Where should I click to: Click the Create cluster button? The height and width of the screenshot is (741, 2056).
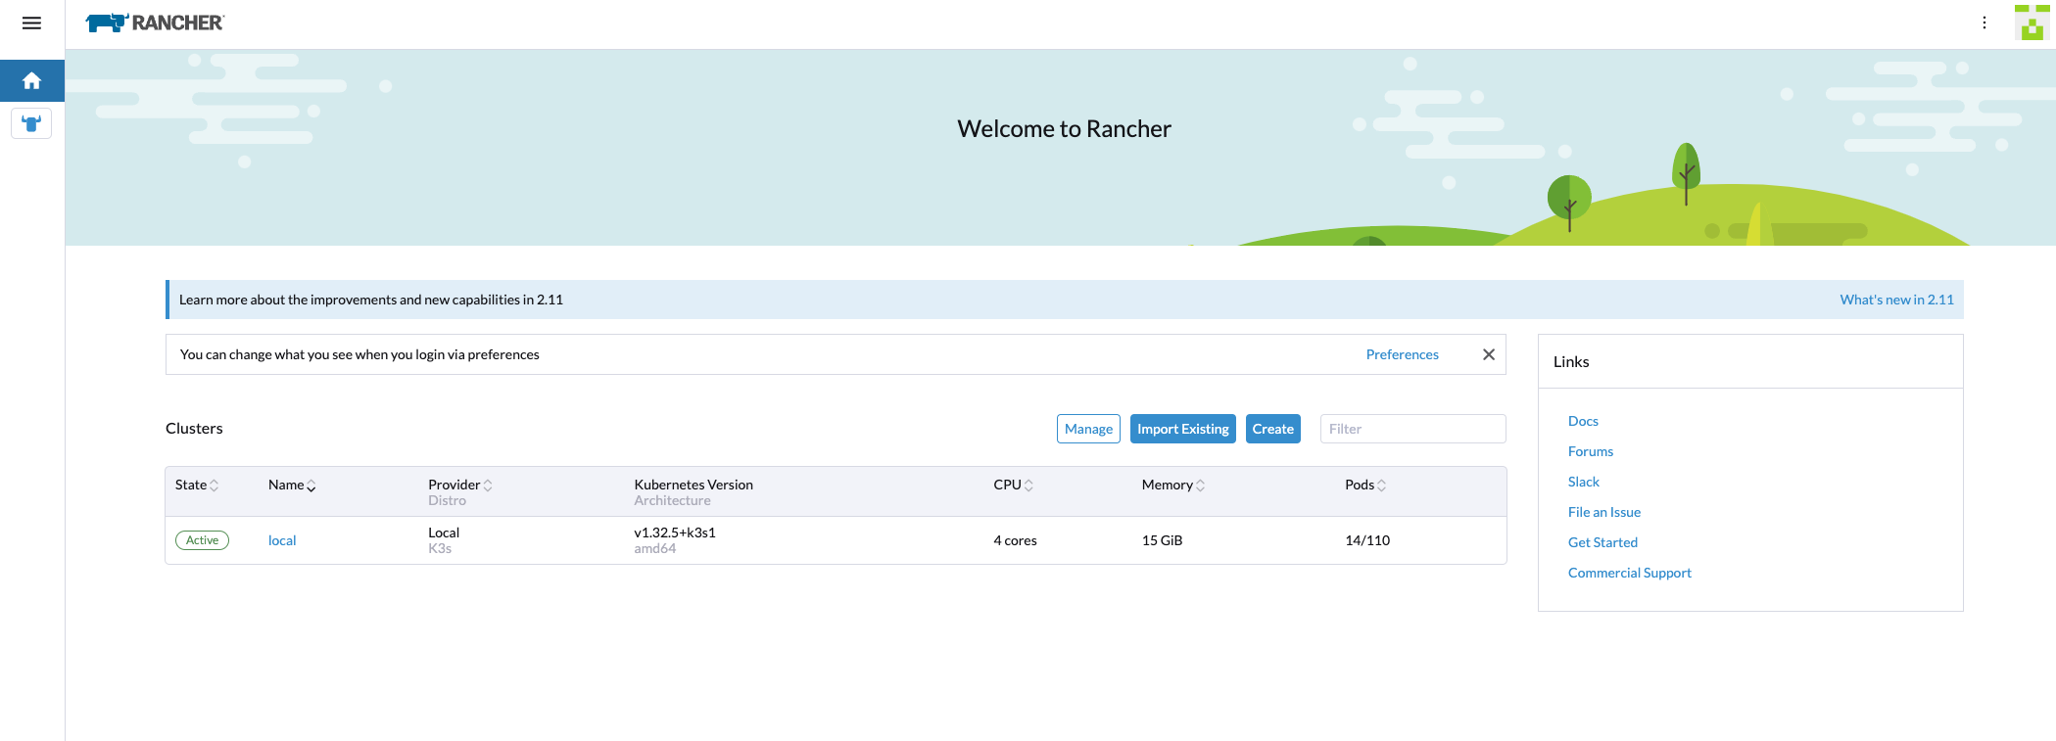(x=1273, y=429)
